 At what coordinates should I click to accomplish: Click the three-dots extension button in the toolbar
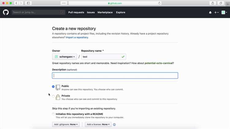tap(64, 3)
